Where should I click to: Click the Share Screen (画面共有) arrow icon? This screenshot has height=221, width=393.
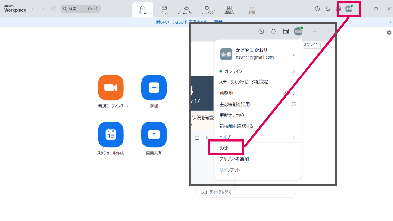point(154,135)
